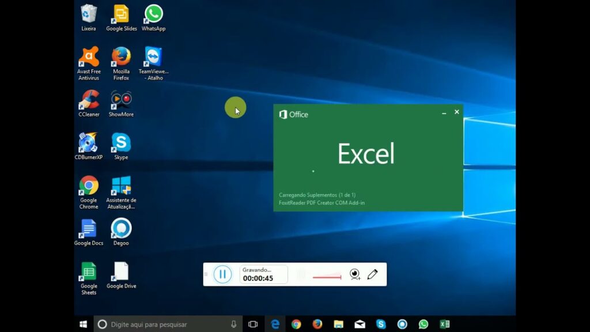Viewport: 590px width, 332px height.
Task: Open the Google Slides desktop shortcut
Action: (x=121, y=17)
